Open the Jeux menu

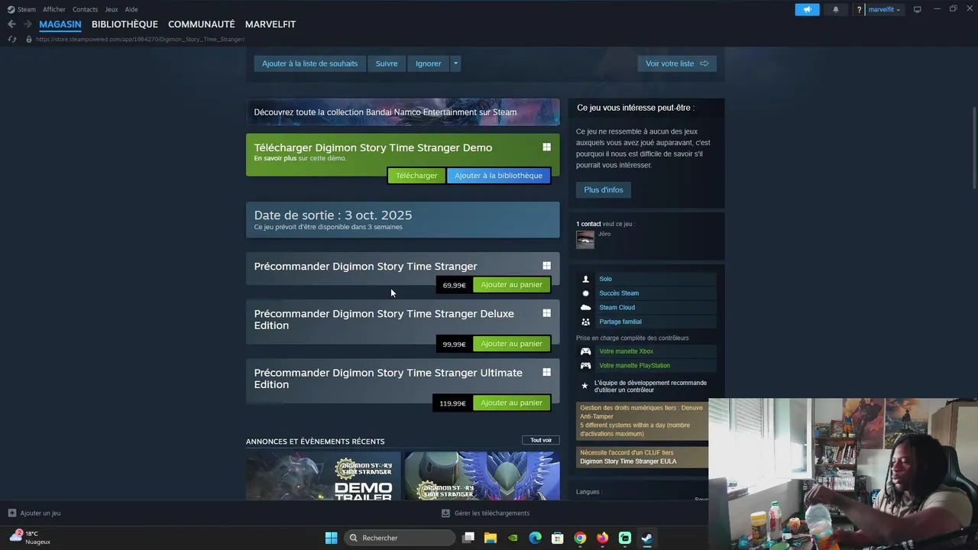112,9
